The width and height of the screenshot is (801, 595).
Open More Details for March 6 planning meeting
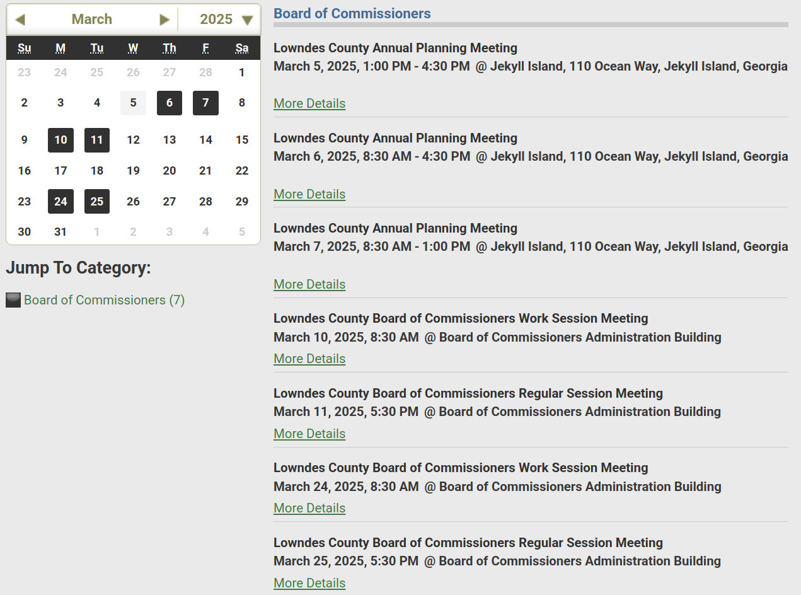(309, 194)
